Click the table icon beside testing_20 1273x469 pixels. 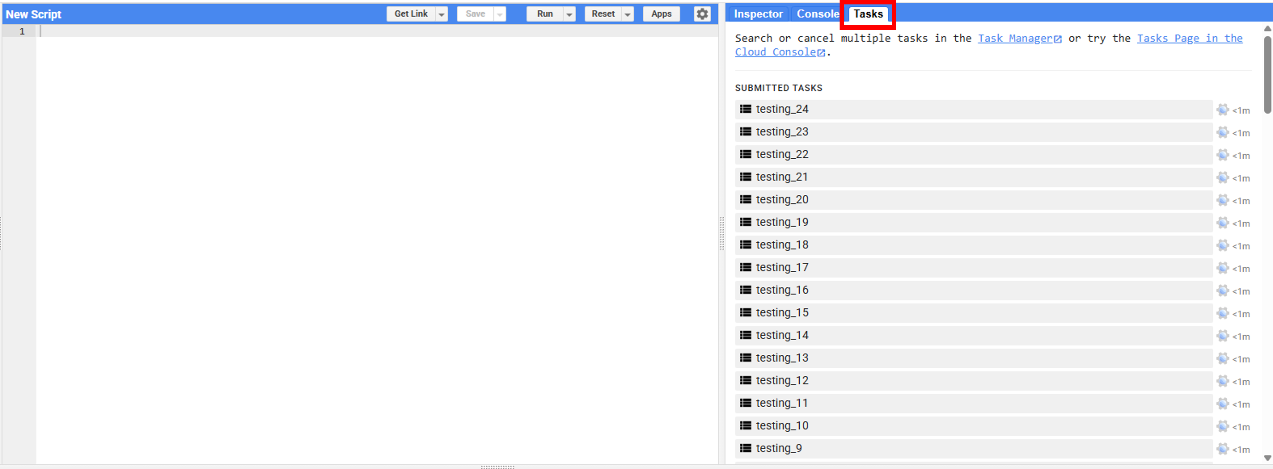tap(745, 200)
